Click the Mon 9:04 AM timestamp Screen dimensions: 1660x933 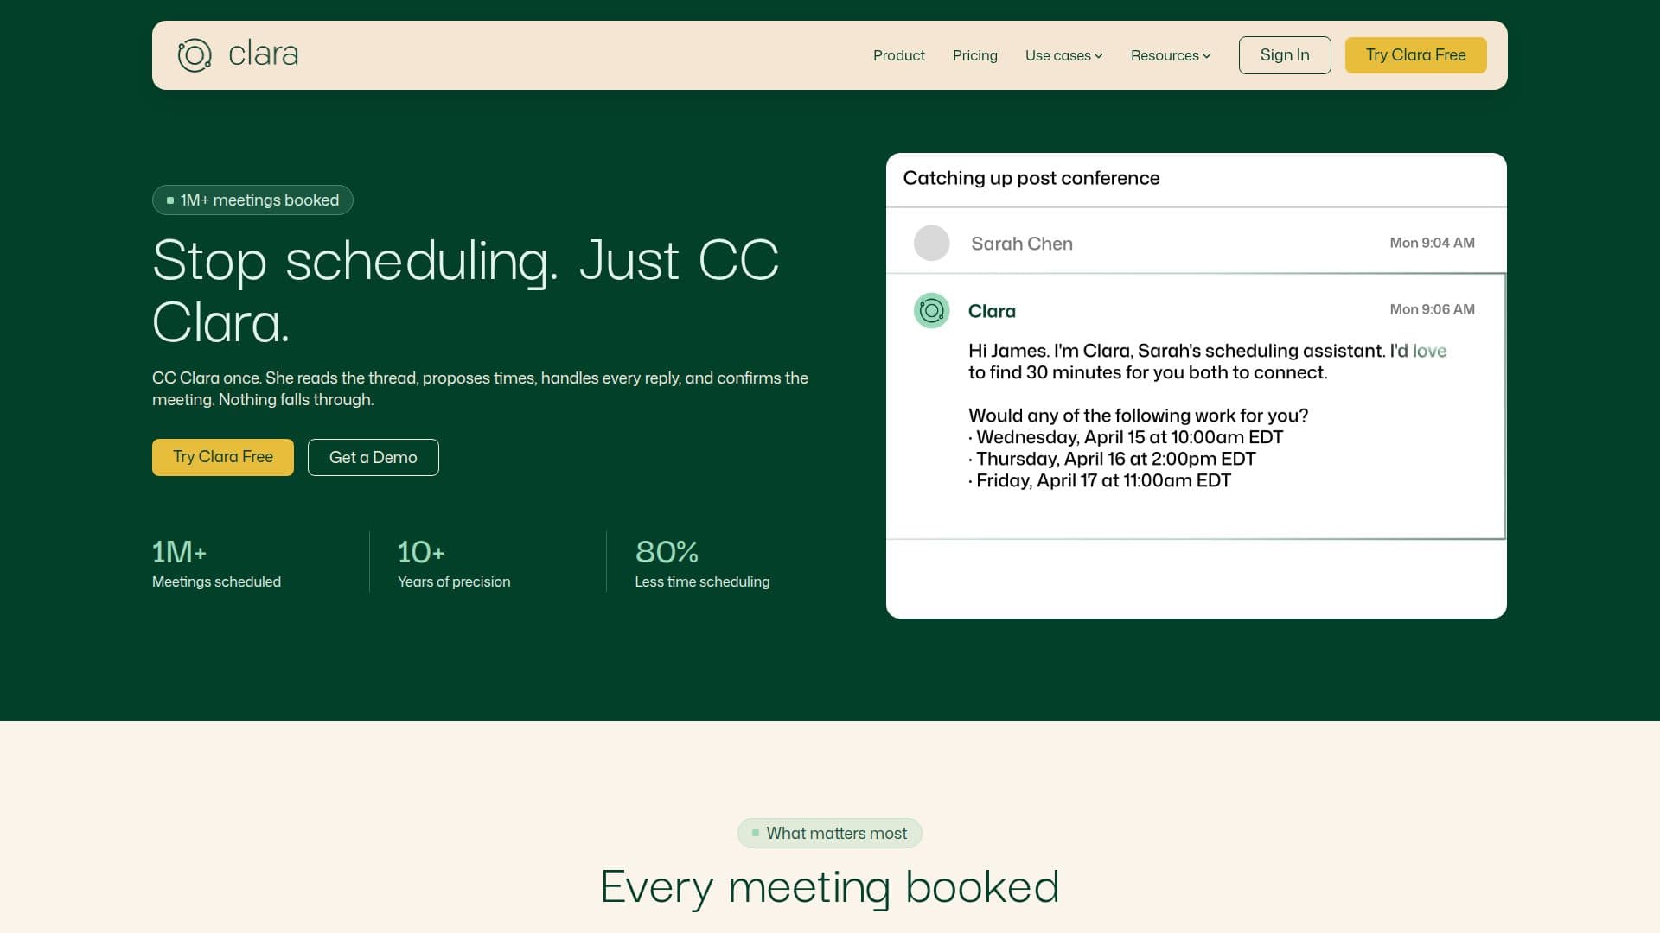1432,243
